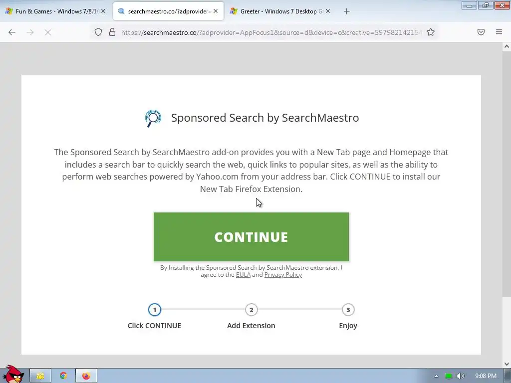Stop loading the page
The width and height of the screenshot is (511, 383).
coord(48,32)
